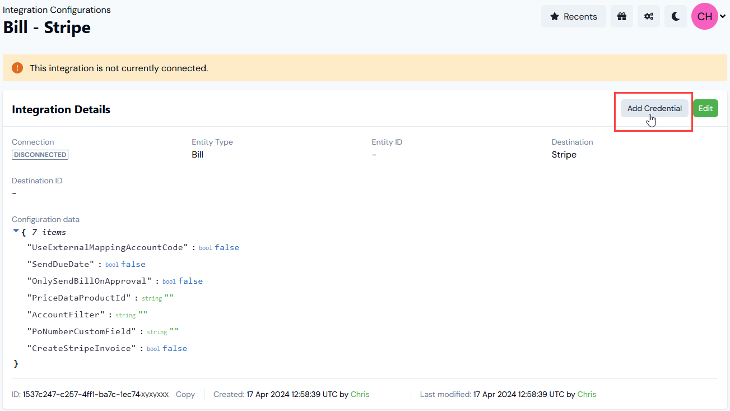Click the warning icon on the alert banner
This screenshot has height=411, width=730.
tap(17, 67)
